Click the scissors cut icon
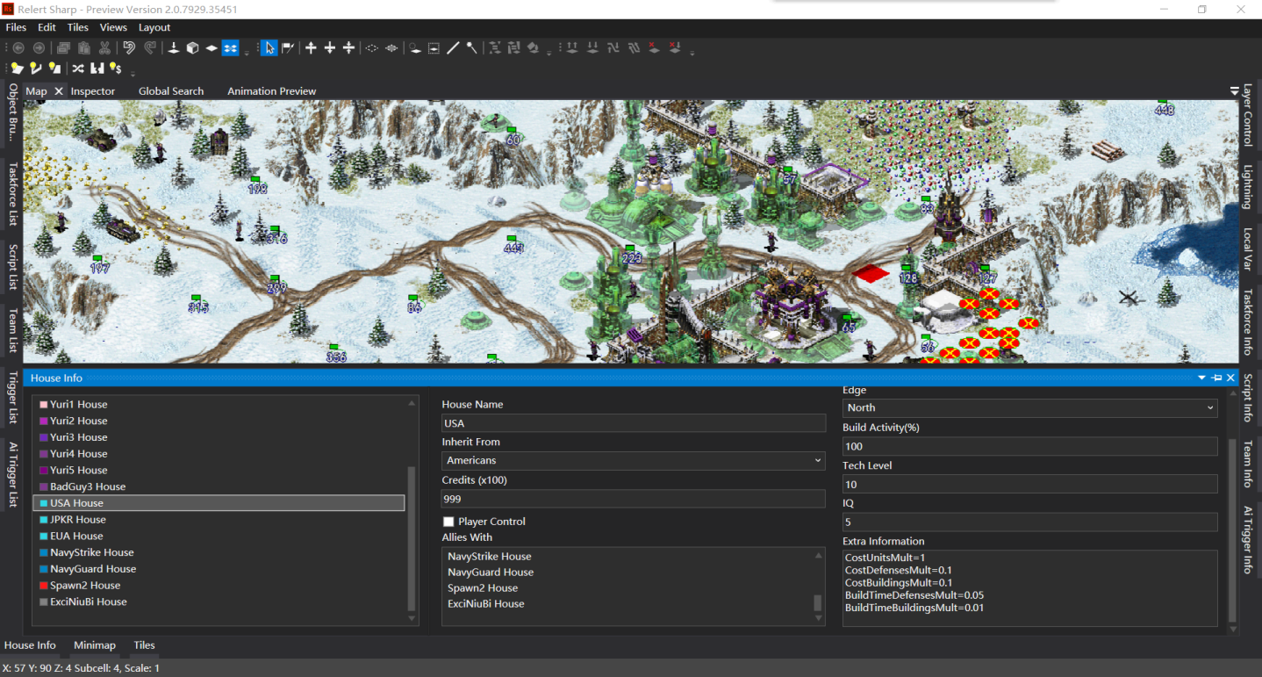Image resolution: width=1262 pixels, height=677 pixels. coord(104,47)
